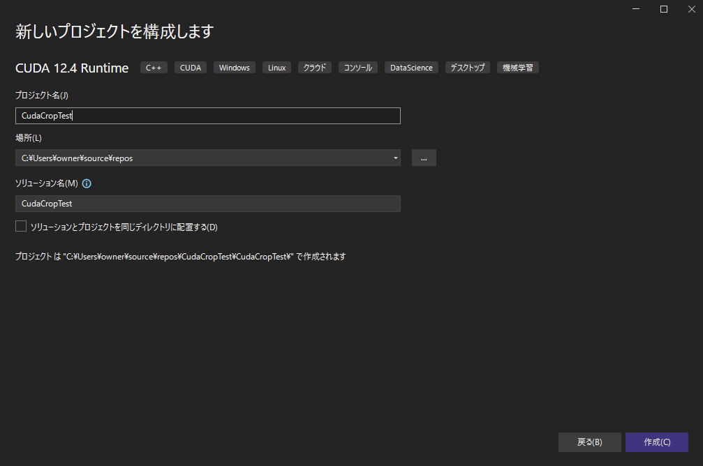Click the C++ tag

154,68
